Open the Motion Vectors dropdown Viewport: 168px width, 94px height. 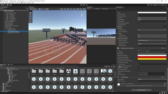click(152, 40)
